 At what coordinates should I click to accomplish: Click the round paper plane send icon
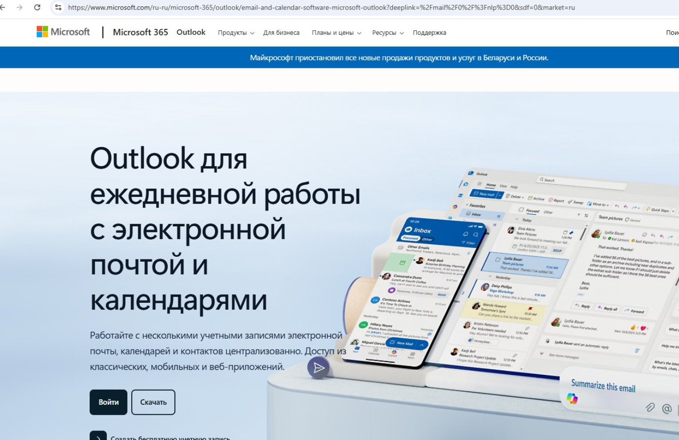[318, 368]
